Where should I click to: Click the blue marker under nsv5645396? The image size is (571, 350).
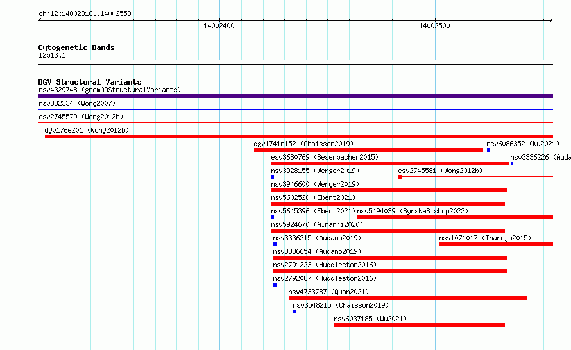click(x=273, y=217)
